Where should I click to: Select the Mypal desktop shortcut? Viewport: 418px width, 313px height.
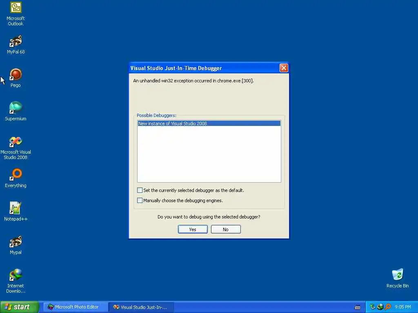pyautogui.click(x=16, y=245)
